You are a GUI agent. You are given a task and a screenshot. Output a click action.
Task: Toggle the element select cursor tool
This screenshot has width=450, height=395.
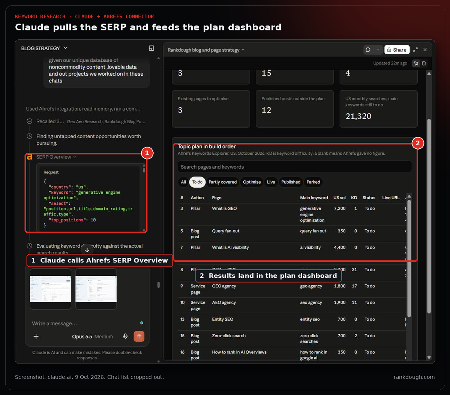point(416,63)
